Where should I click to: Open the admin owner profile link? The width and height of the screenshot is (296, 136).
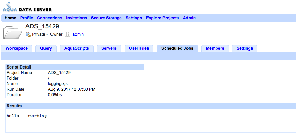click(x=78, y=34)
